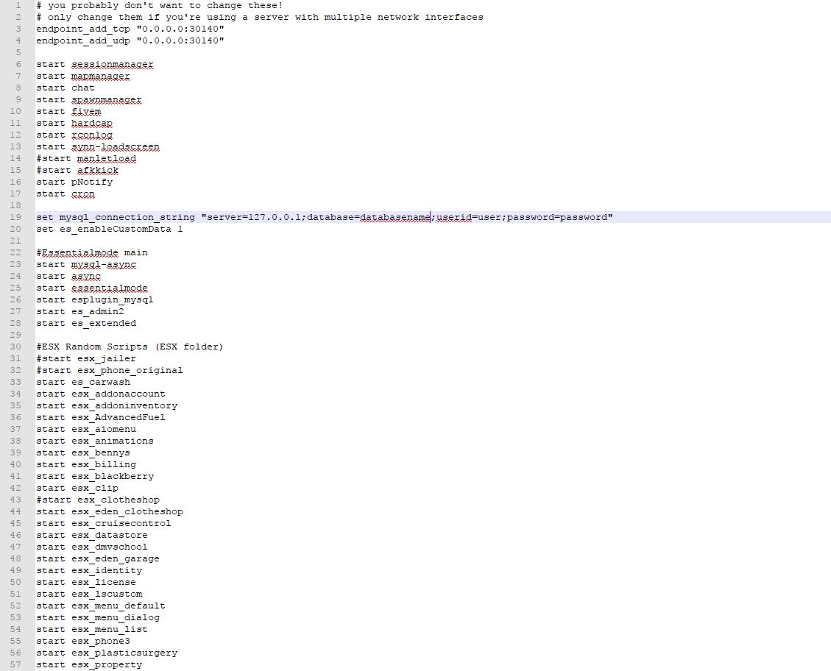Click on 'esx_animations' text

pos(113,441)
